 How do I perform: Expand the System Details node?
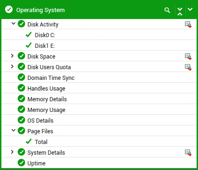coord(13,152)
